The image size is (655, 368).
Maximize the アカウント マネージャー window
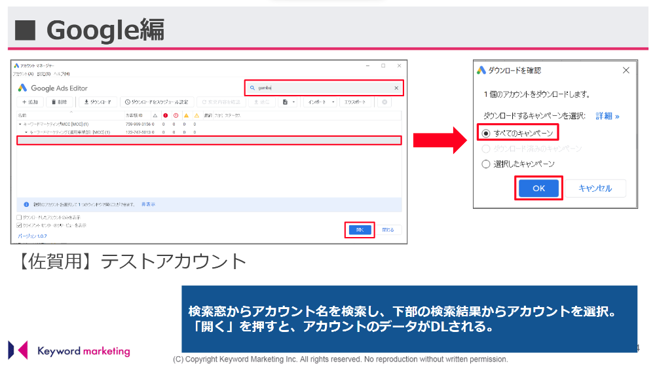[383, 65]
